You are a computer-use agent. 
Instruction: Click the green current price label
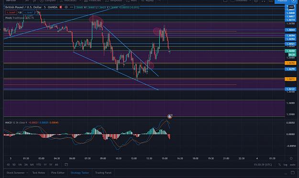click(290, 51)
